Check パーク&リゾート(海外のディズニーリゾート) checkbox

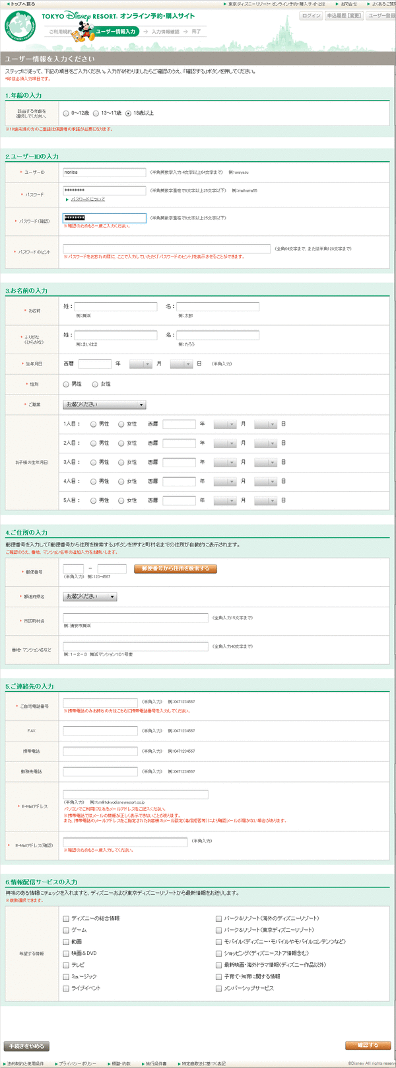[x=218, y=919]
